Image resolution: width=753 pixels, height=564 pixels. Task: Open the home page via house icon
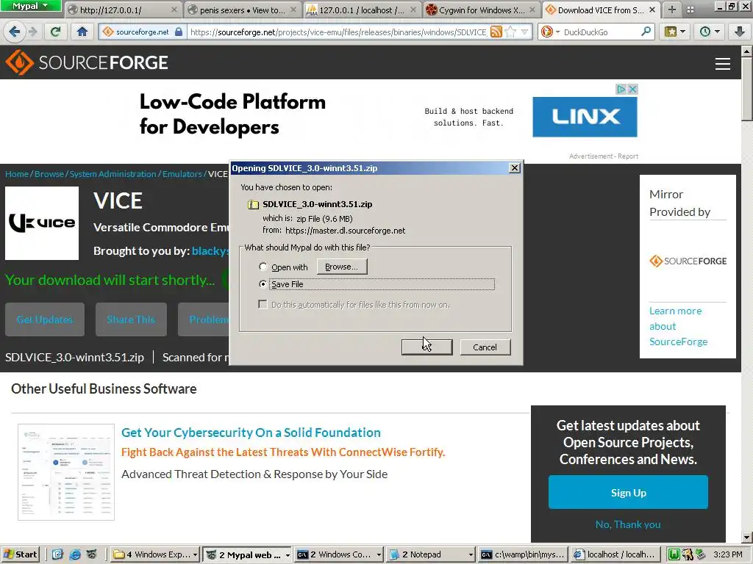[x=82, y=32]
